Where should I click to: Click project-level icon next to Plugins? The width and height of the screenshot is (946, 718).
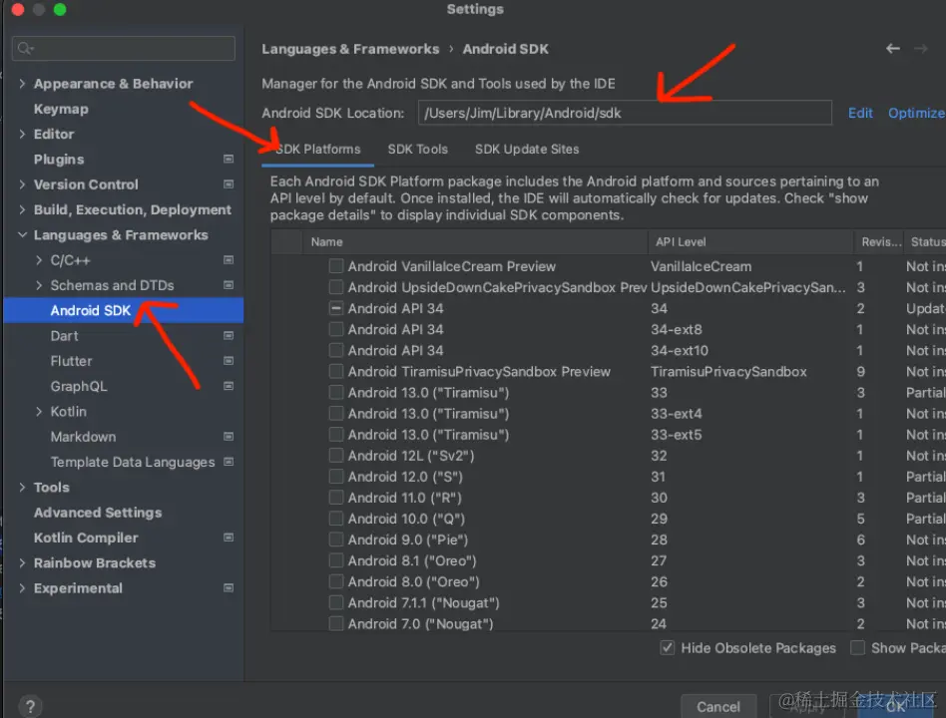(229, 160)
